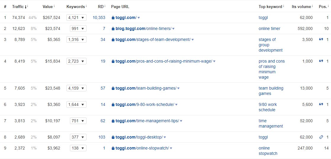331x159 pixels.
Task: Click the info icon next to Top keyword header
Action: click(284, 6)
